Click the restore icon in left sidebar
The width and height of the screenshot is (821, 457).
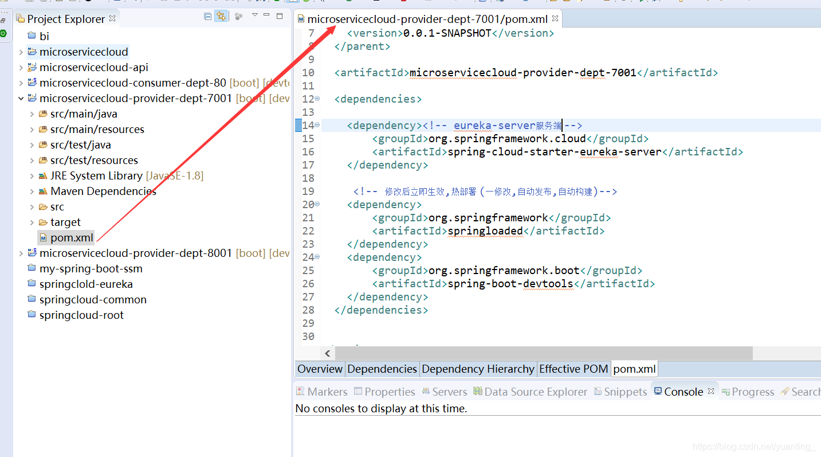click(3, 20)
